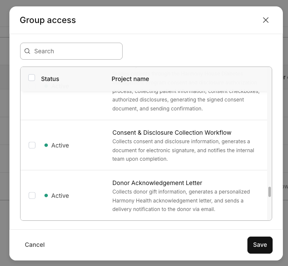This screenshot has width=288, height=266.
Task: Save the Group access settings
Action: pyautogui.click(x=260, y=245)
